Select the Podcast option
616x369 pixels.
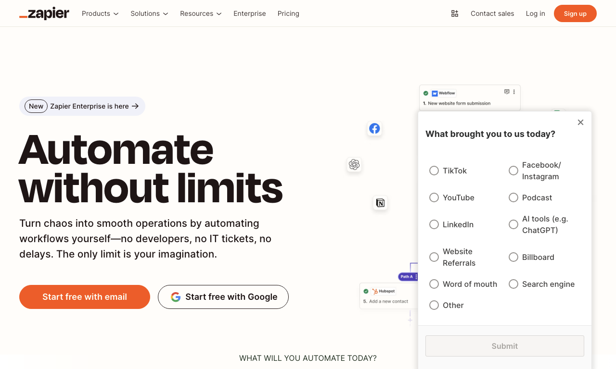(513, 197)
